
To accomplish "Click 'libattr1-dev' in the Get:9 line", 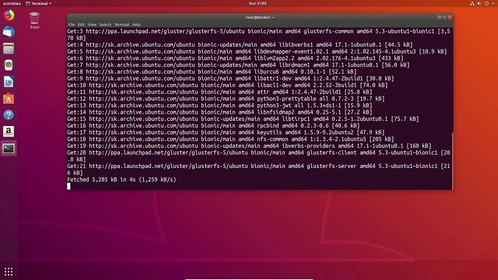I will (272, 79).
